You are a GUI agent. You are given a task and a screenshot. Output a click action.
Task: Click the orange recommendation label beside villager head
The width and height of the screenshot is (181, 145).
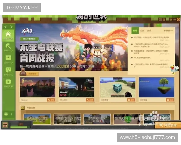click(32, 74)
